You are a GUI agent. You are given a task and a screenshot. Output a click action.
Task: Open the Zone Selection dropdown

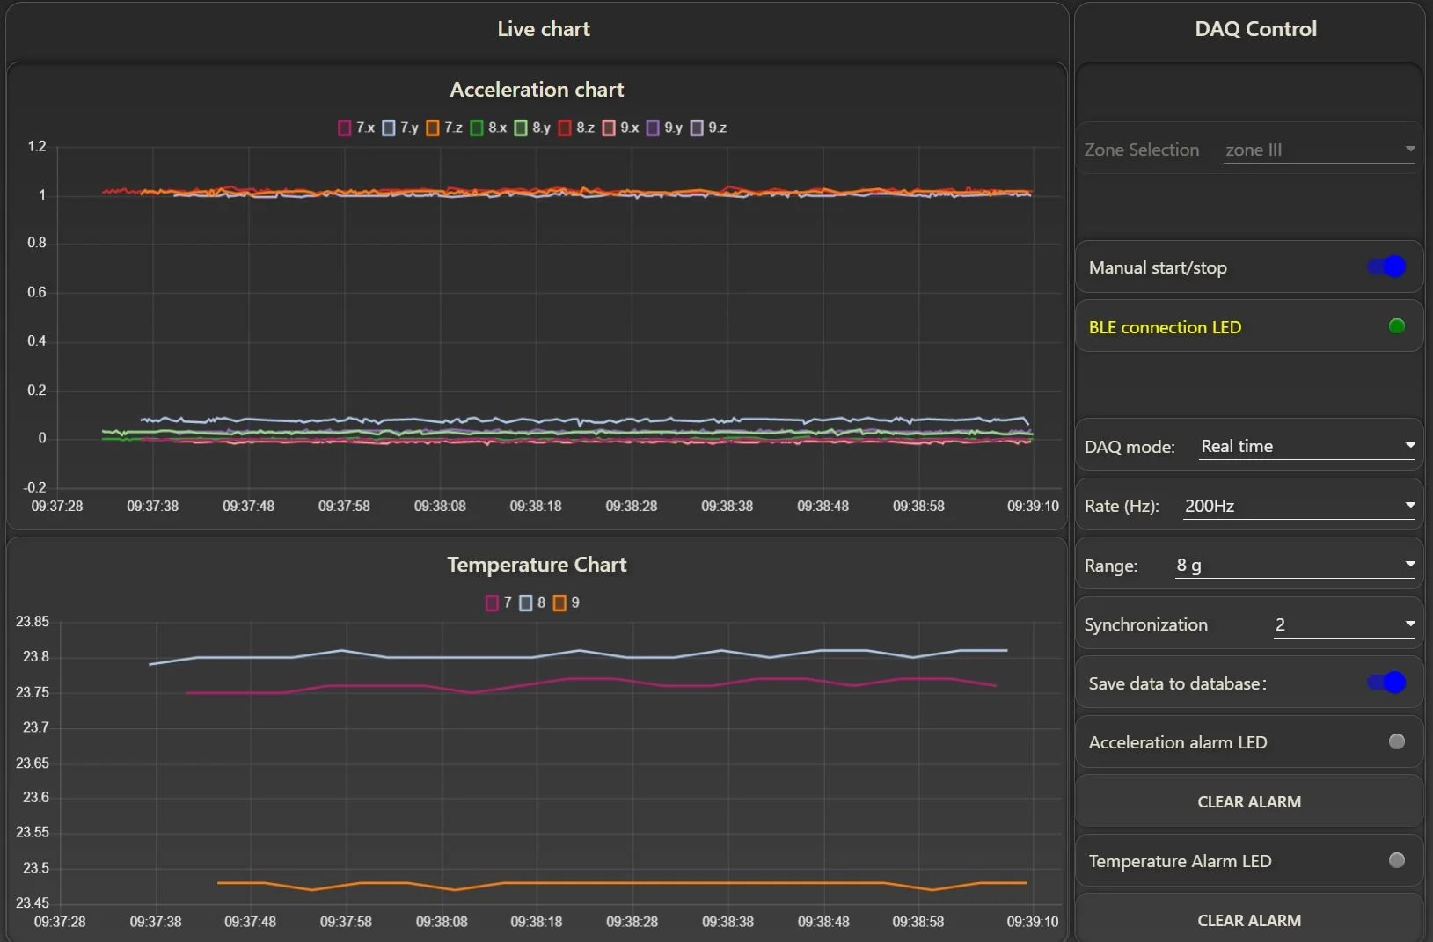point(1320,150)
